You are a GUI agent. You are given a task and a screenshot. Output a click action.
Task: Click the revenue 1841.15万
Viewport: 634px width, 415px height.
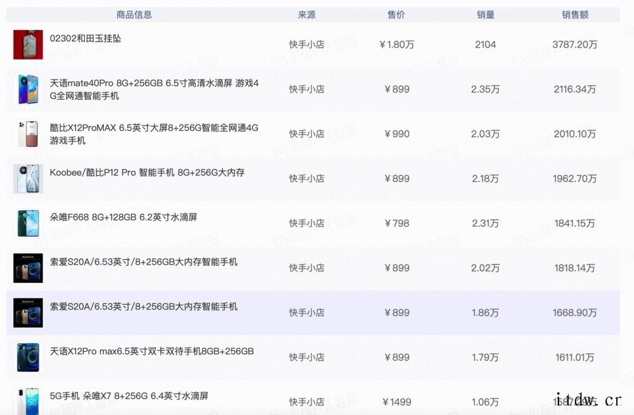click(575, 223)
